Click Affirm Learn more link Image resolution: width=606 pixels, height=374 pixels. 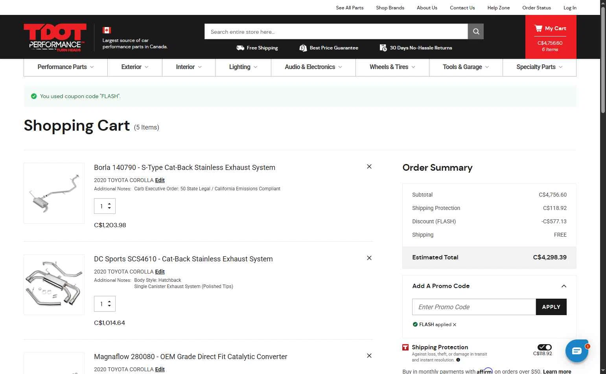[557, 372]
